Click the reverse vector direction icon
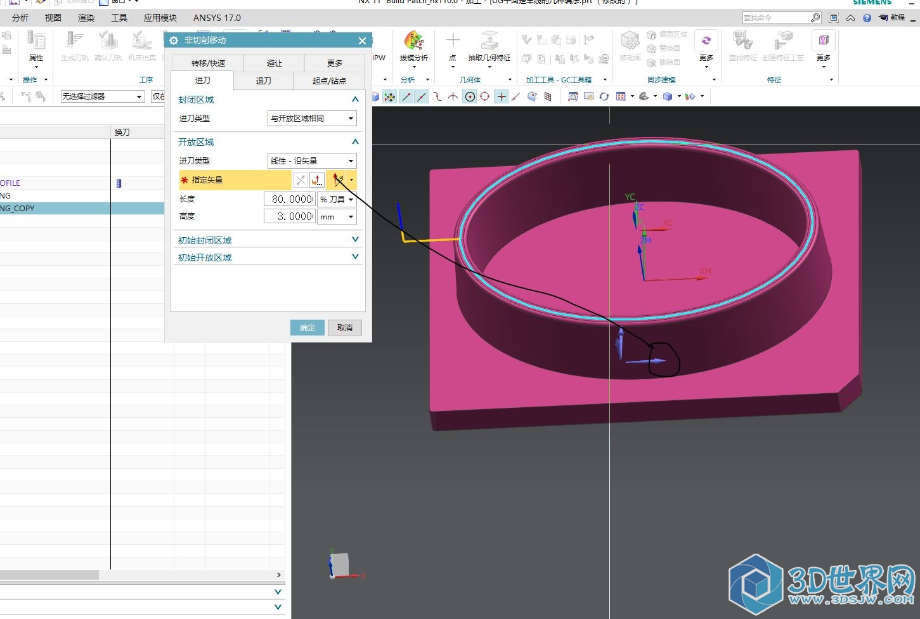Viewport: 920px width, 619px height. [x=301, y=180]
